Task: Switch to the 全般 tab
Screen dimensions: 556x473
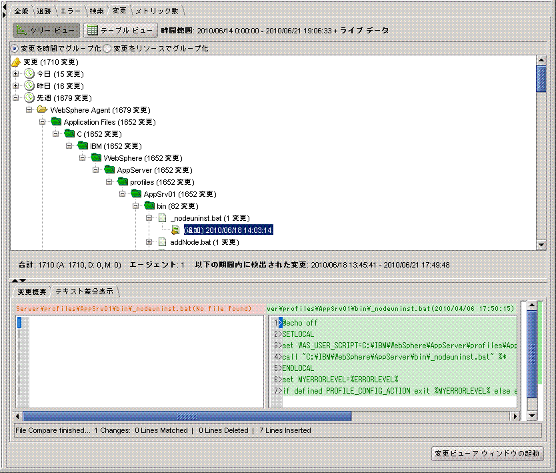Action: tap(21, 11)
